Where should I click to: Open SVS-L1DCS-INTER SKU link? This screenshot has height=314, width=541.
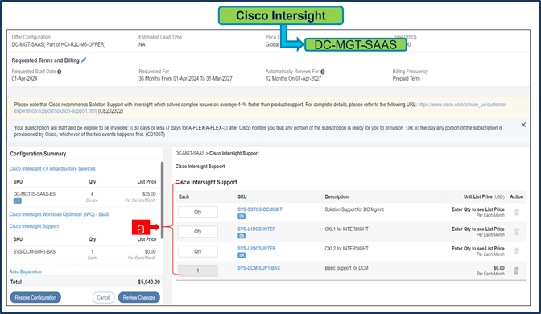(x=256, y=229)
